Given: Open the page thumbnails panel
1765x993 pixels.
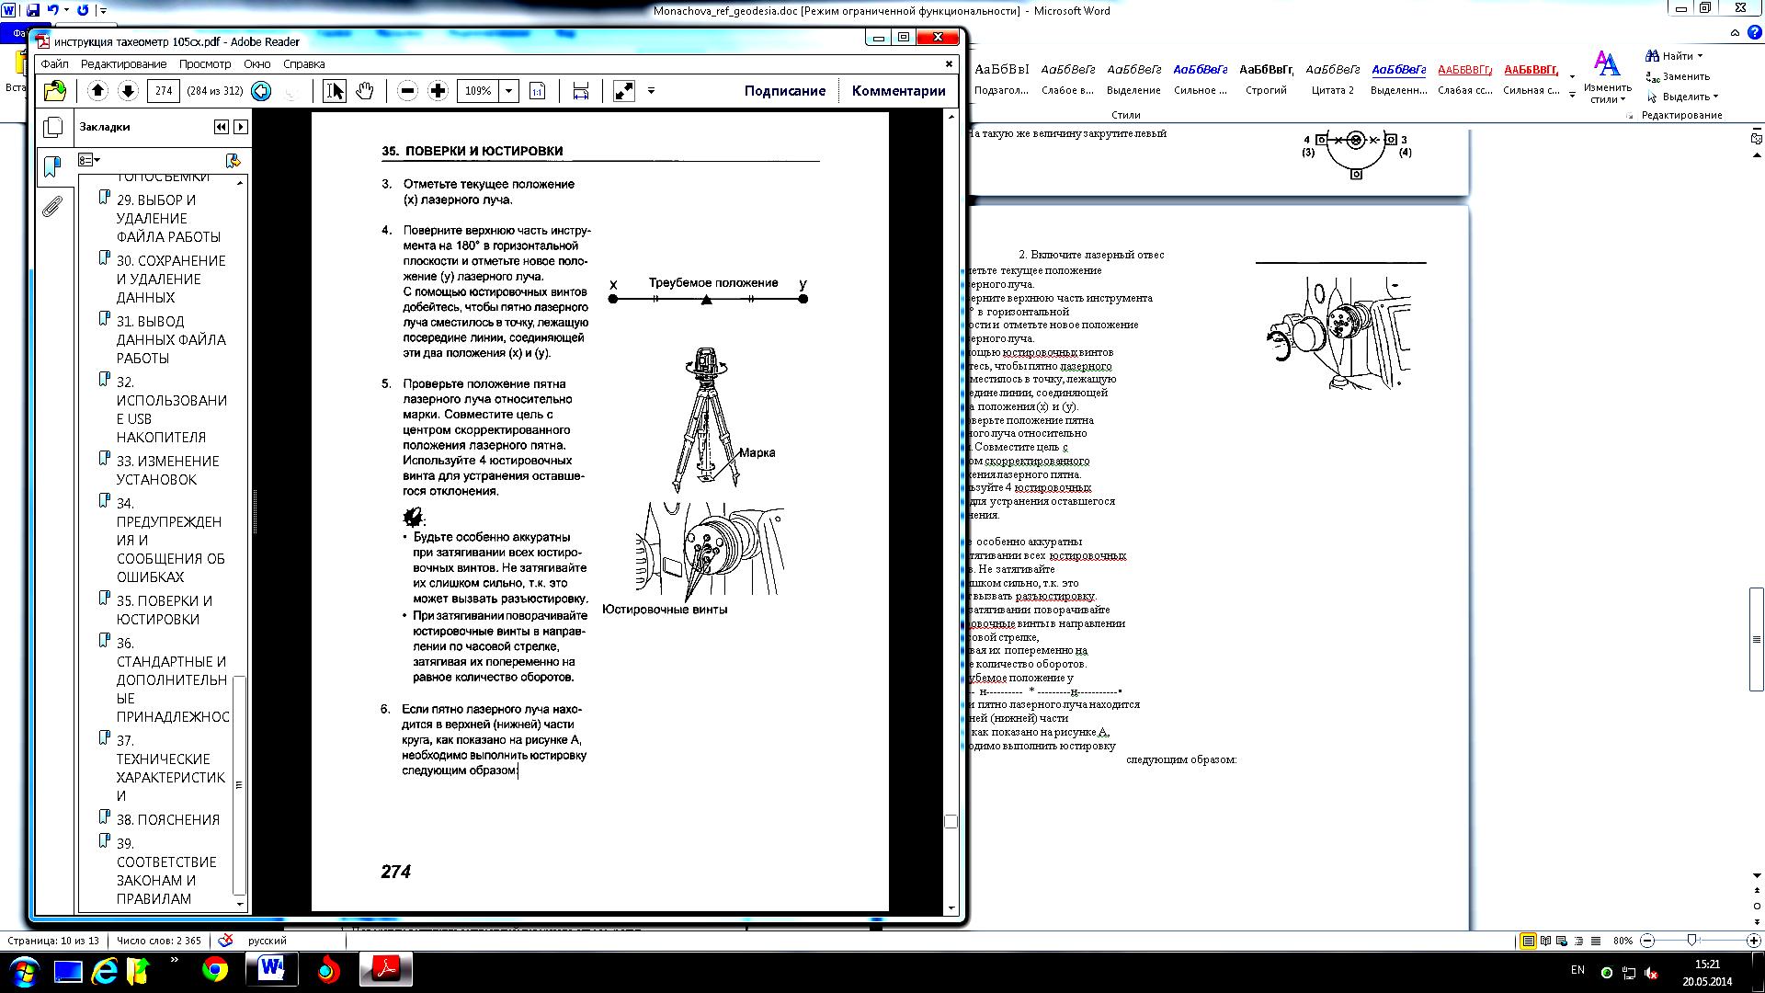Looking at the screenshot, I should point(53,127).
